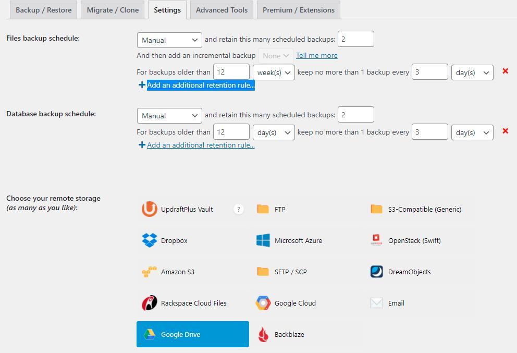Open the files retention week(s) dropdown
The width and height of the screenshot is (517, 353).
click(x=274, y=72)
